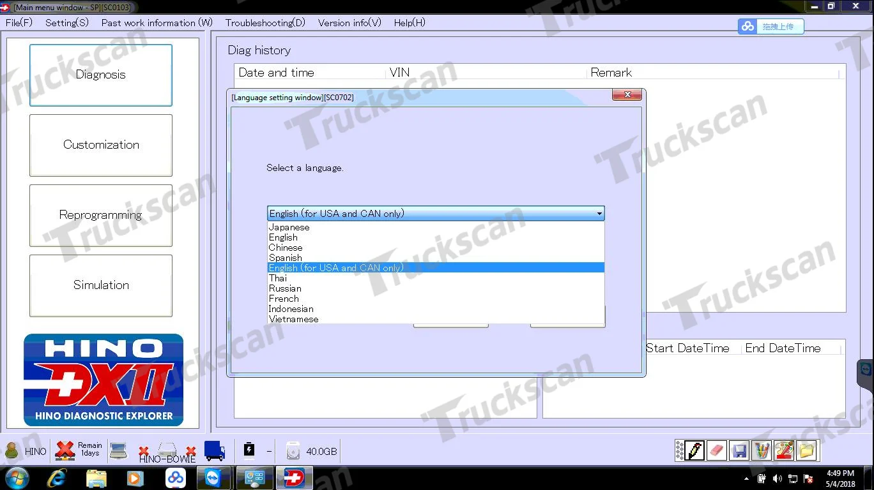Choose Thai from the language list

click(x=436, y=278)
